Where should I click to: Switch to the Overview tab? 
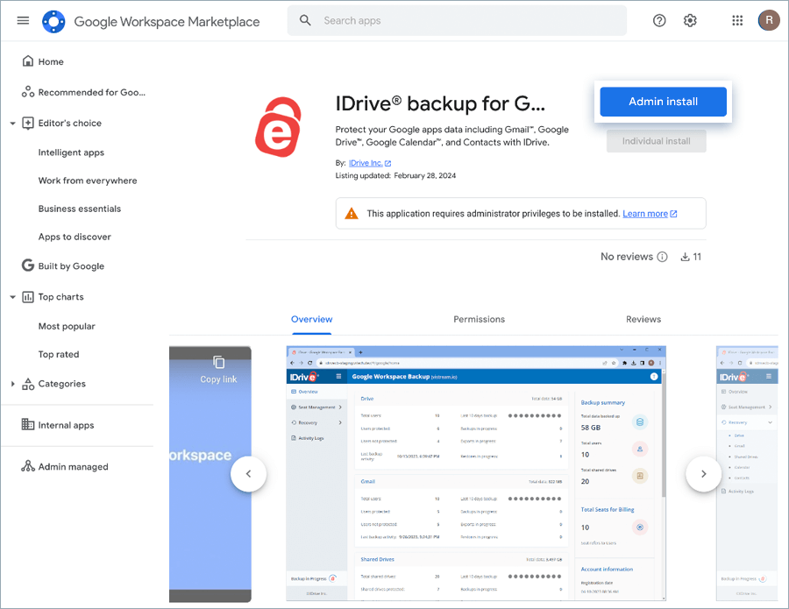tap(311, 319)
